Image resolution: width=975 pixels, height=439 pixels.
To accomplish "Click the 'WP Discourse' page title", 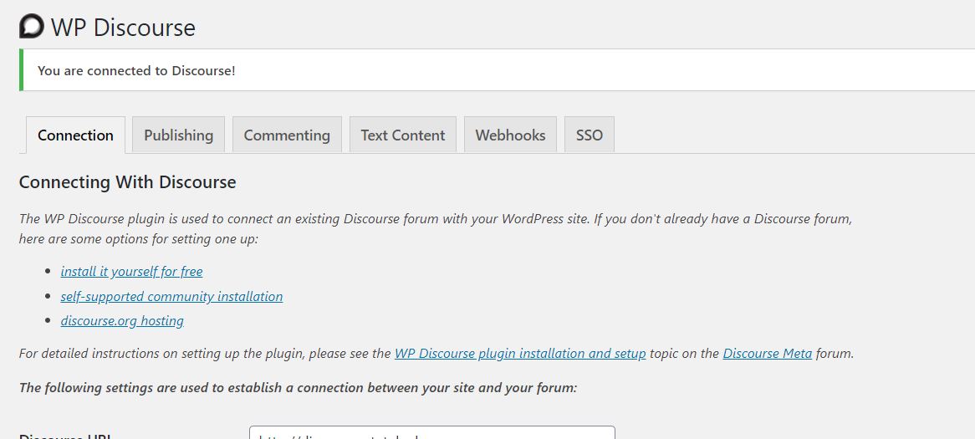I will pyautogui.click(x=123, y=28).
